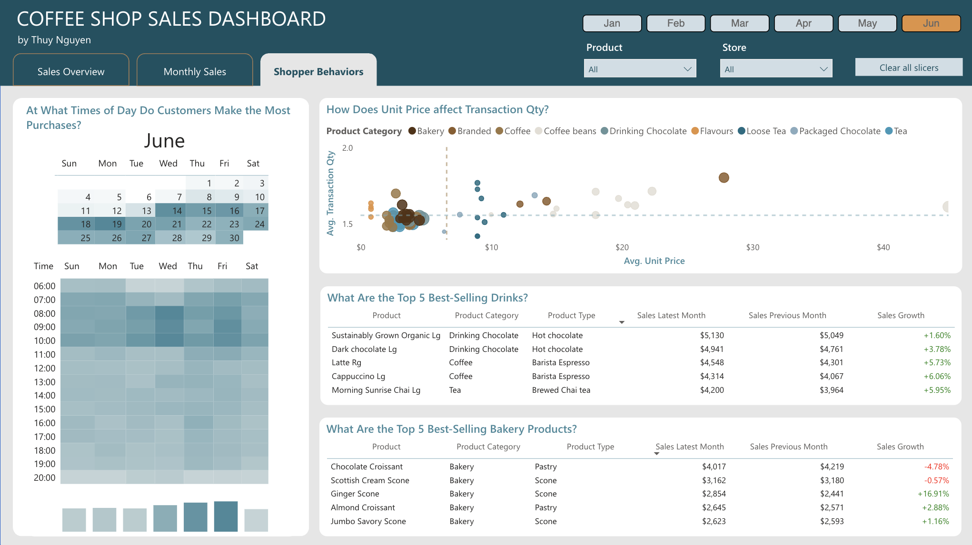The height and width of the screenshot is (545, 972).
Task: Click the largest brown bubble near $30 price
Action: [x=724, y=177]
